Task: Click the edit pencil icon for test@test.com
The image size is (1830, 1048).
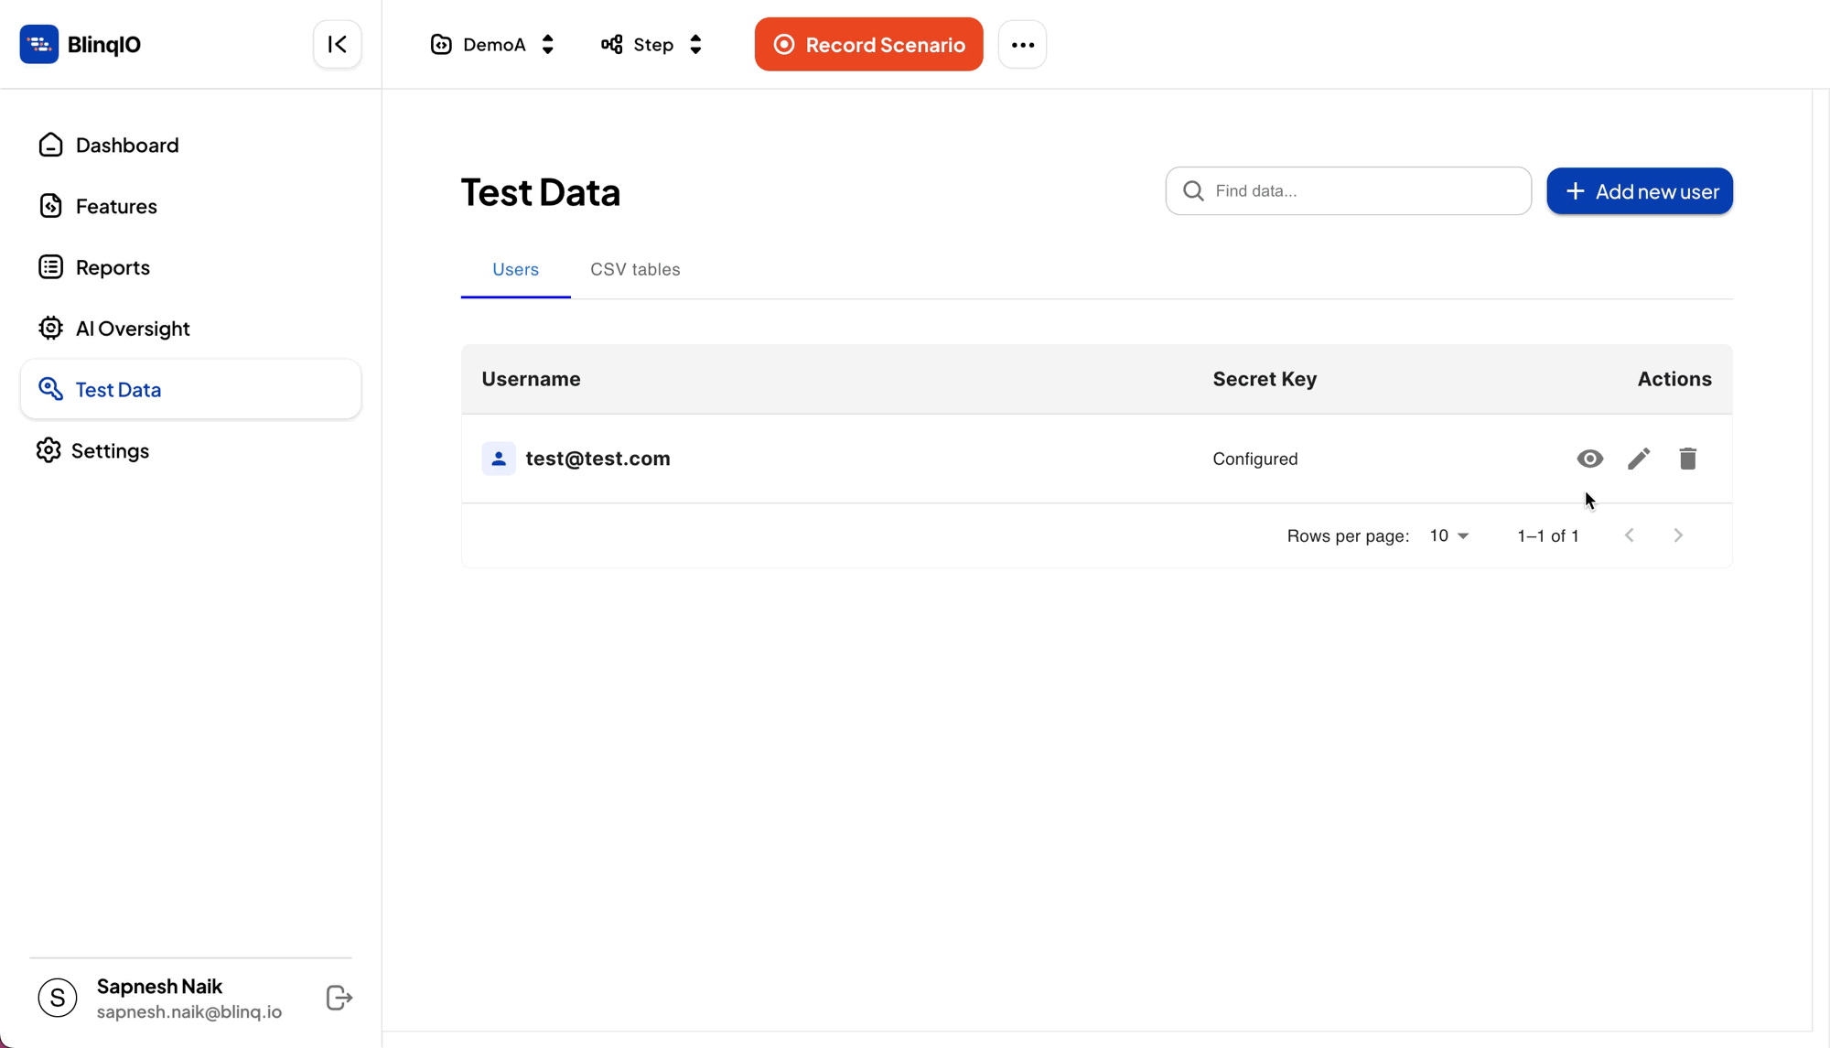Action: (1638, 458)
